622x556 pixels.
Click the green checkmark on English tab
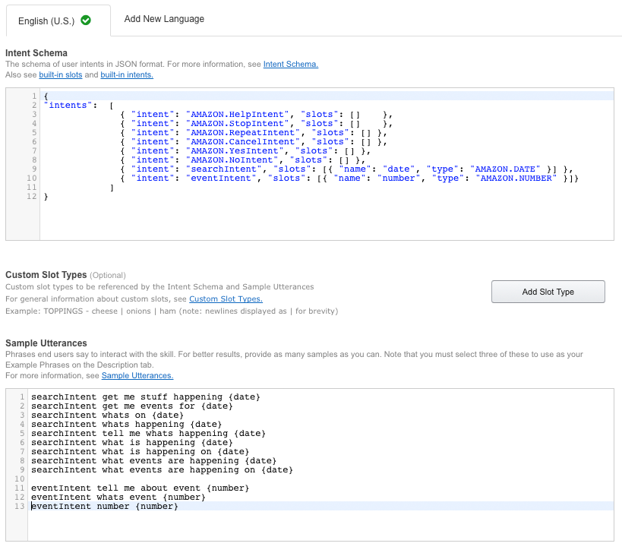(86, 21)
